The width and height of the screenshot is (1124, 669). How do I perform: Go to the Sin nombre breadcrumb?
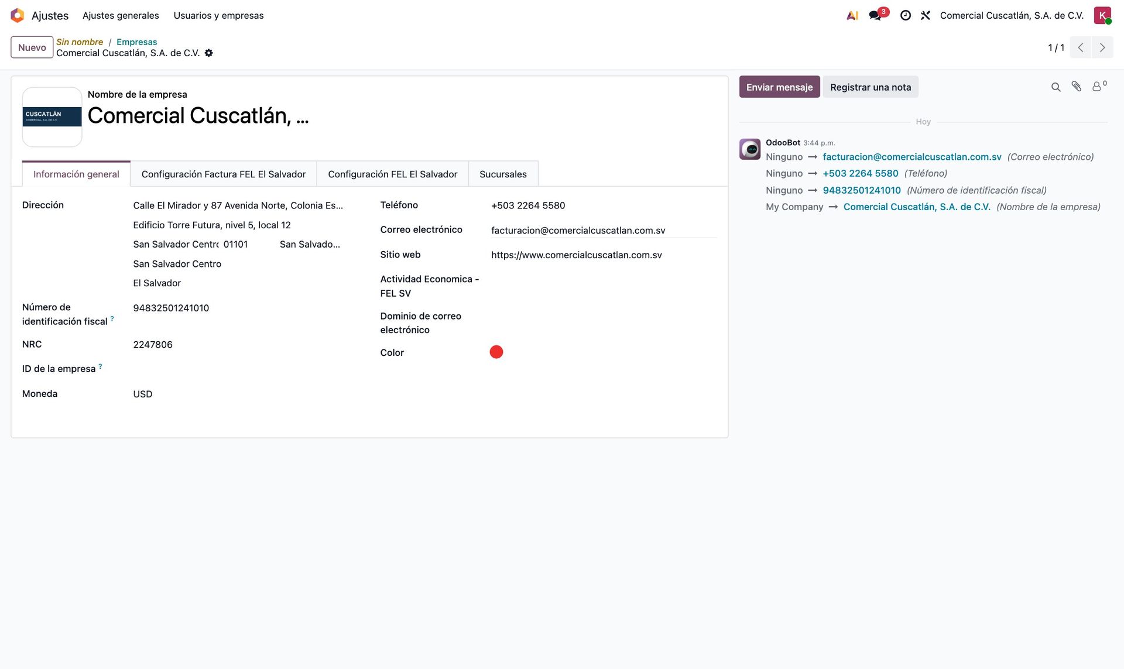click(80, 42)
